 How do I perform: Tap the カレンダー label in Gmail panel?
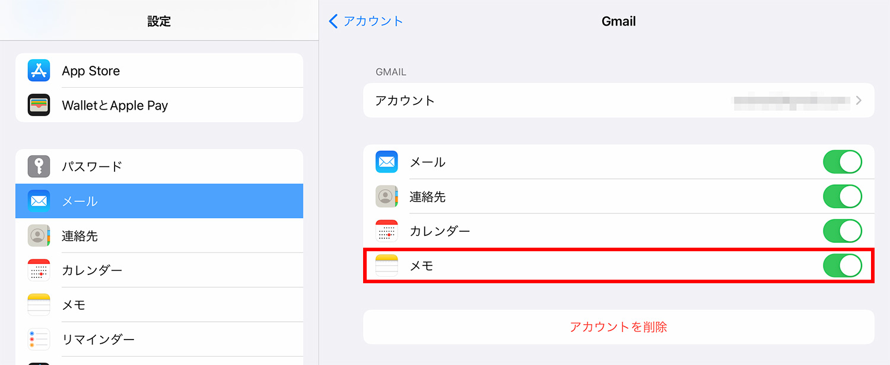[x=440, y=231]
